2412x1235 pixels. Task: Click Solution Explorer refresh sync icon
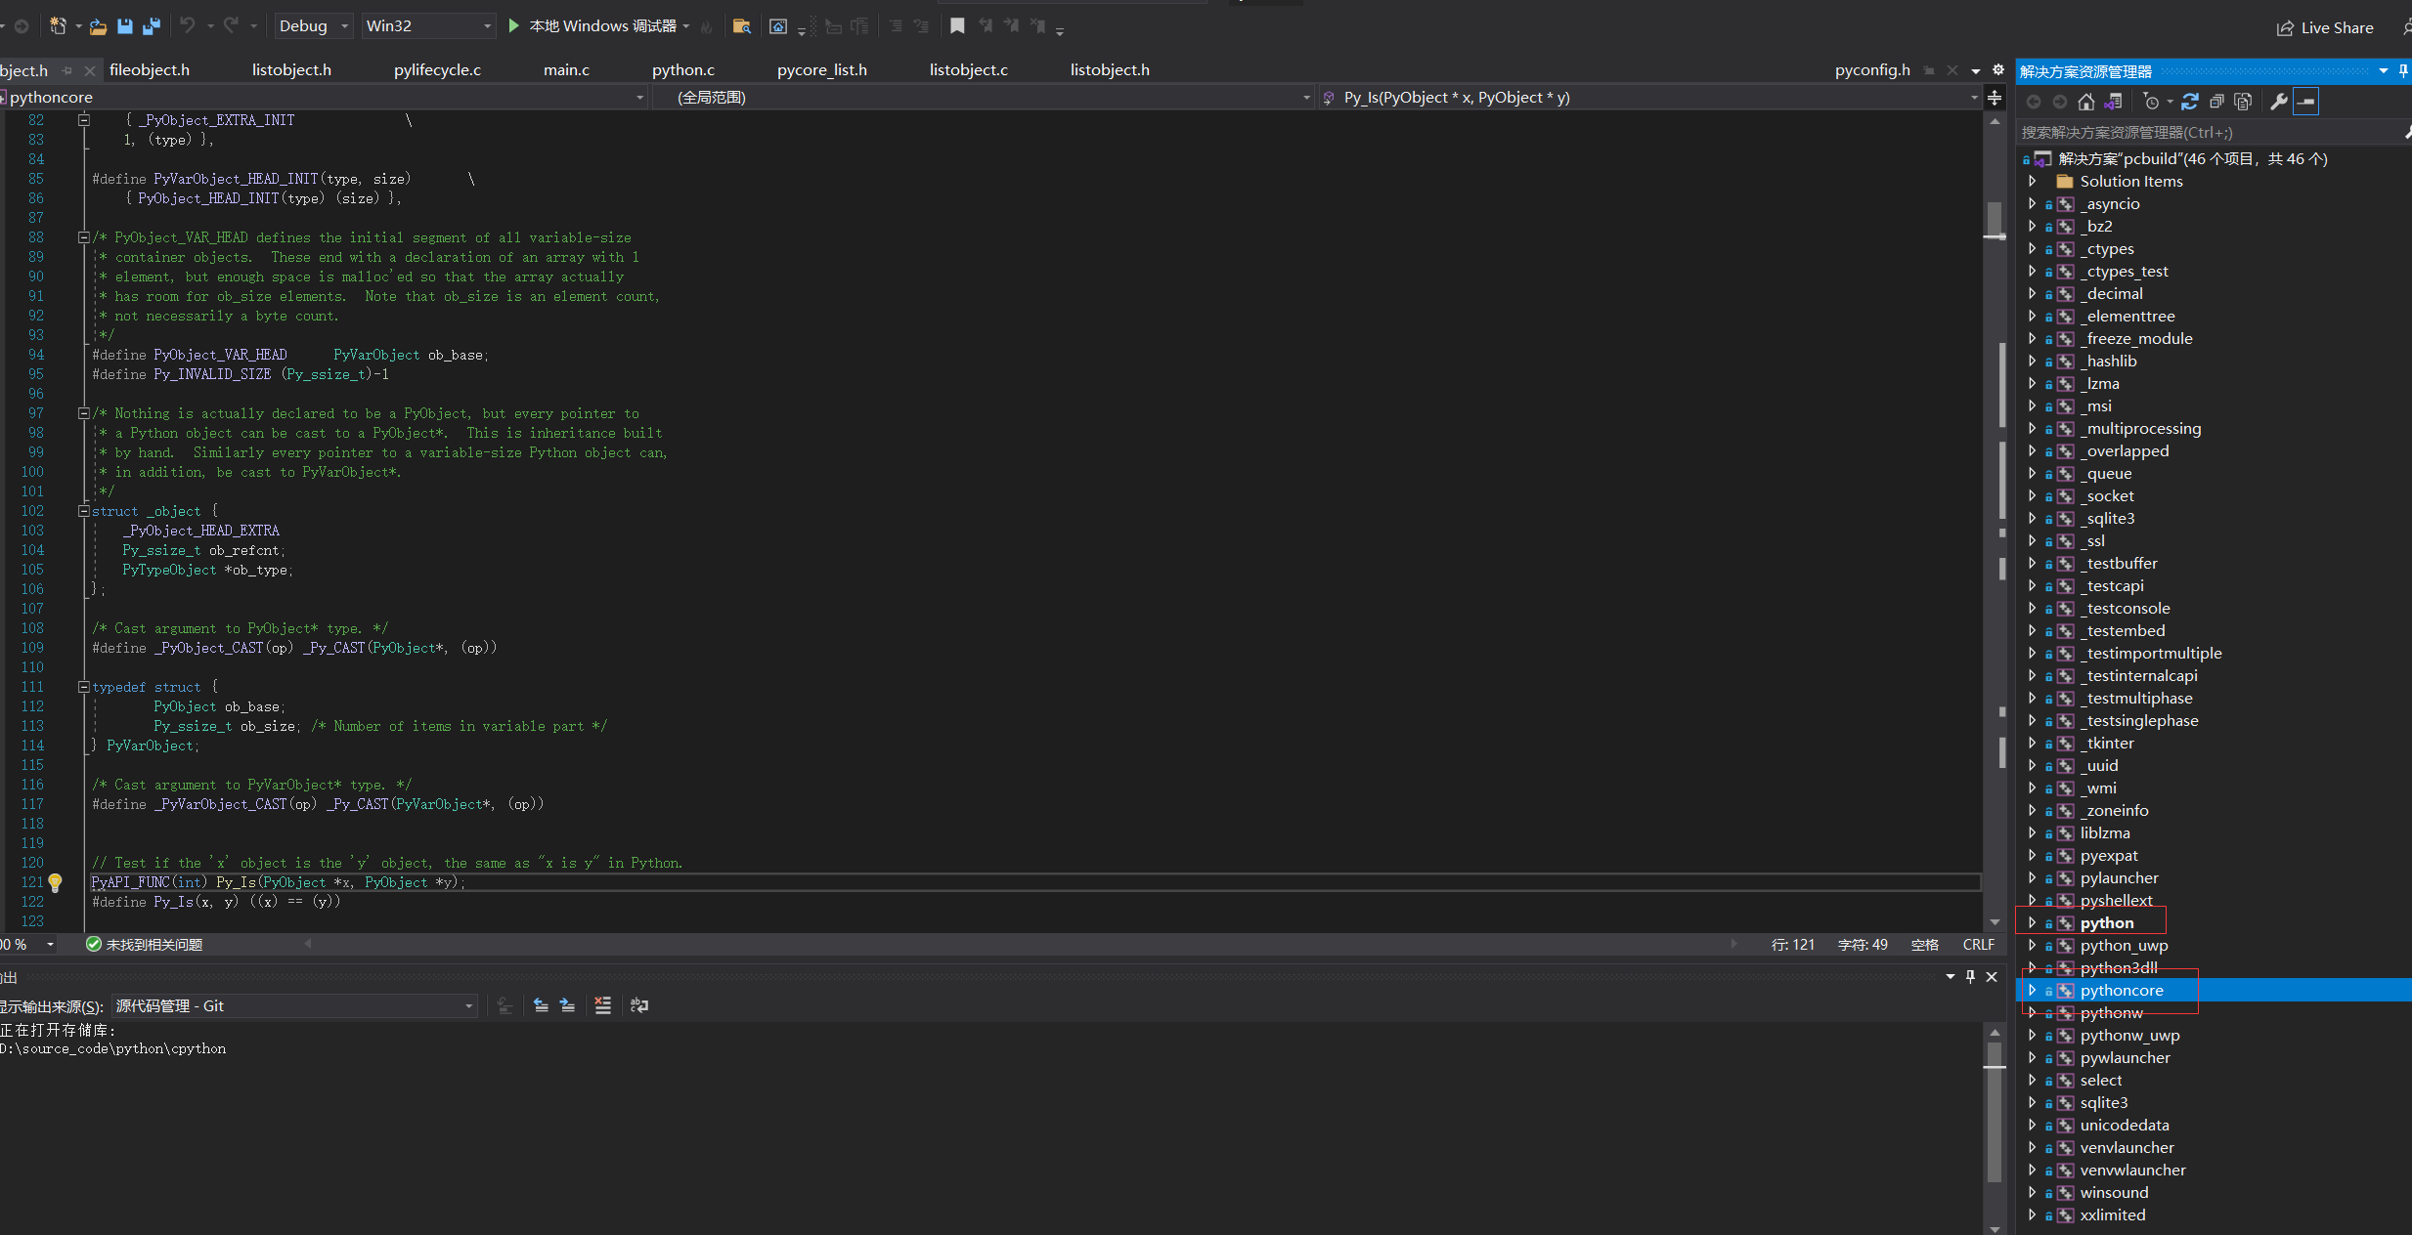(2190, 102)
